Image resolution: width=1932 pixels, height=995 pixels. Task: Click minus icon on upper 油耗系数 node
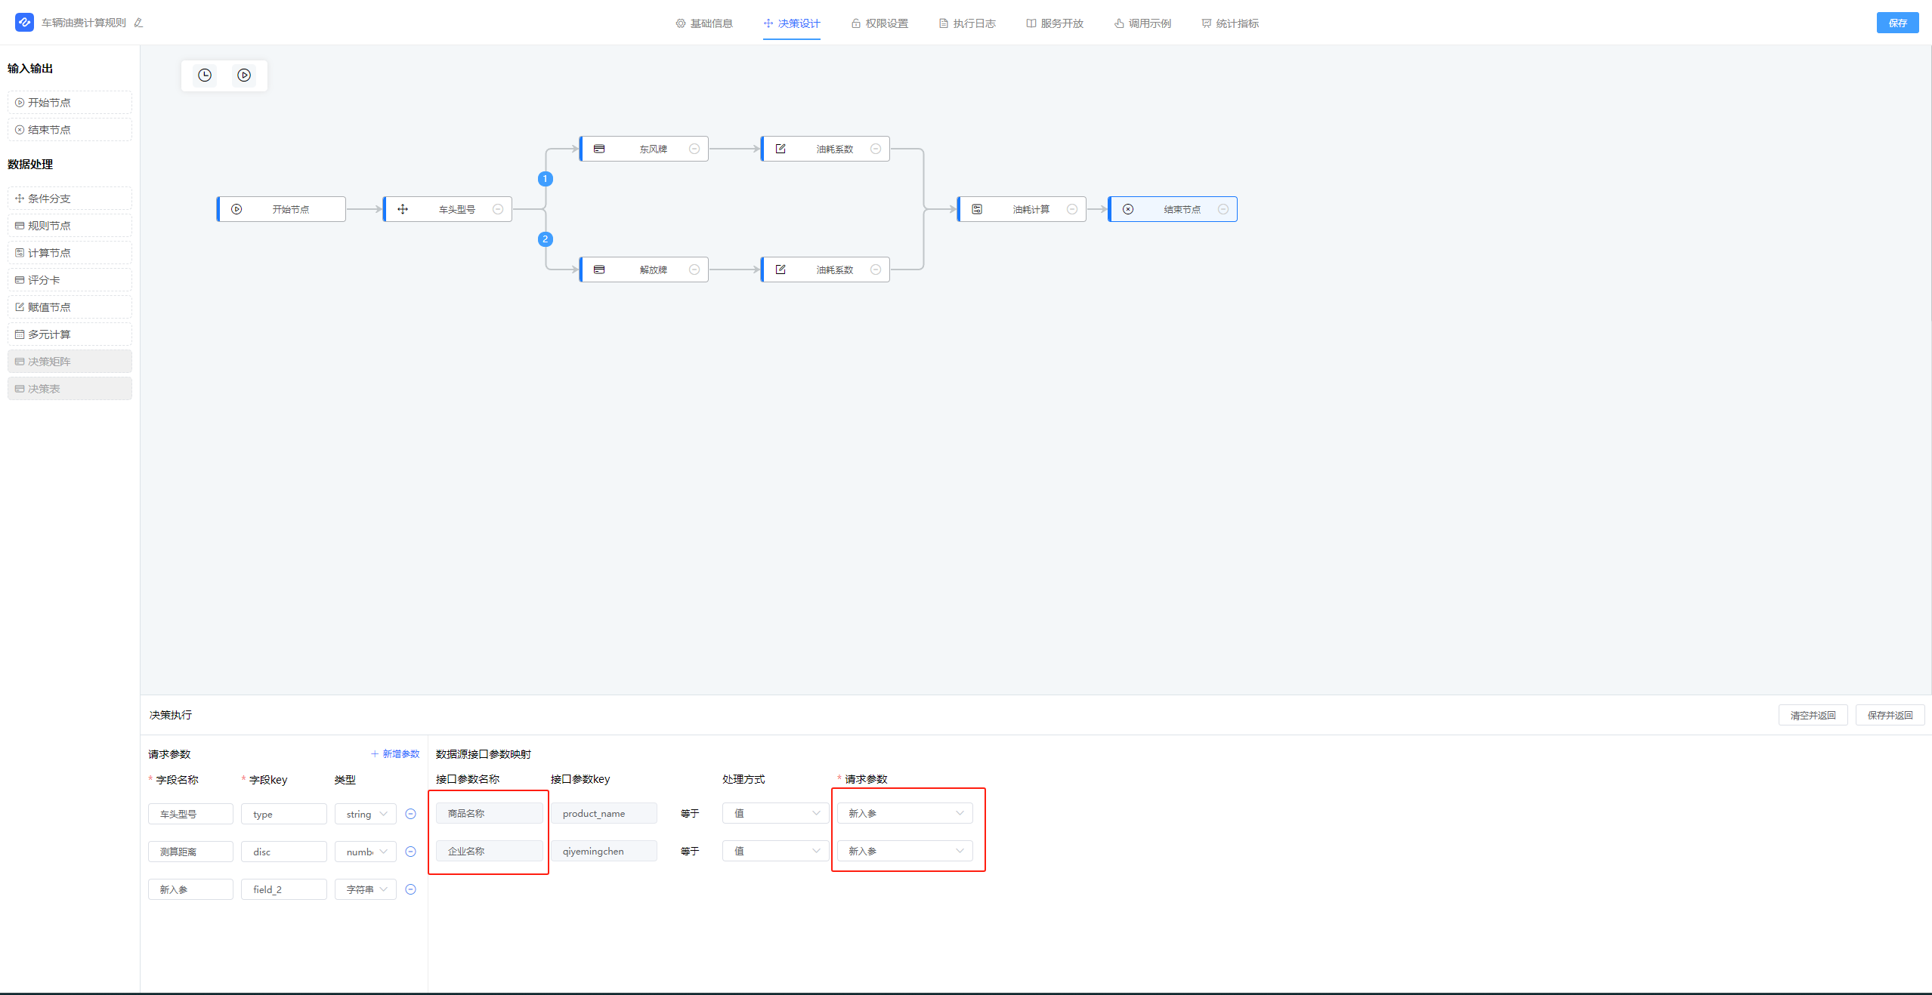[876, 149]
